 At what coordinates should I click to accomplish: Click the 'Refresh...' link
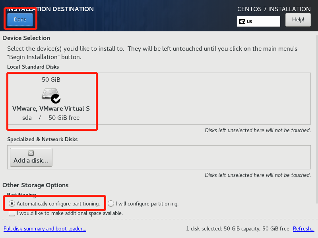(x=304, y=228)
